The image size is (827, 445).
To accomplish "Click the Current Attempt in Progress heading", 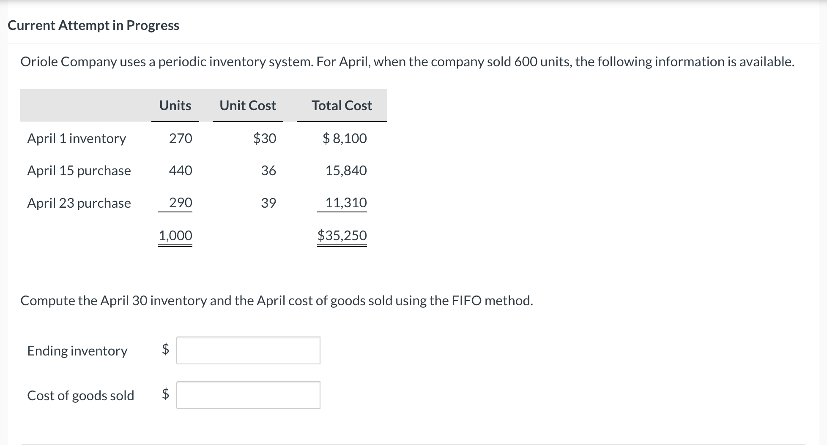I will click(93, 25).
